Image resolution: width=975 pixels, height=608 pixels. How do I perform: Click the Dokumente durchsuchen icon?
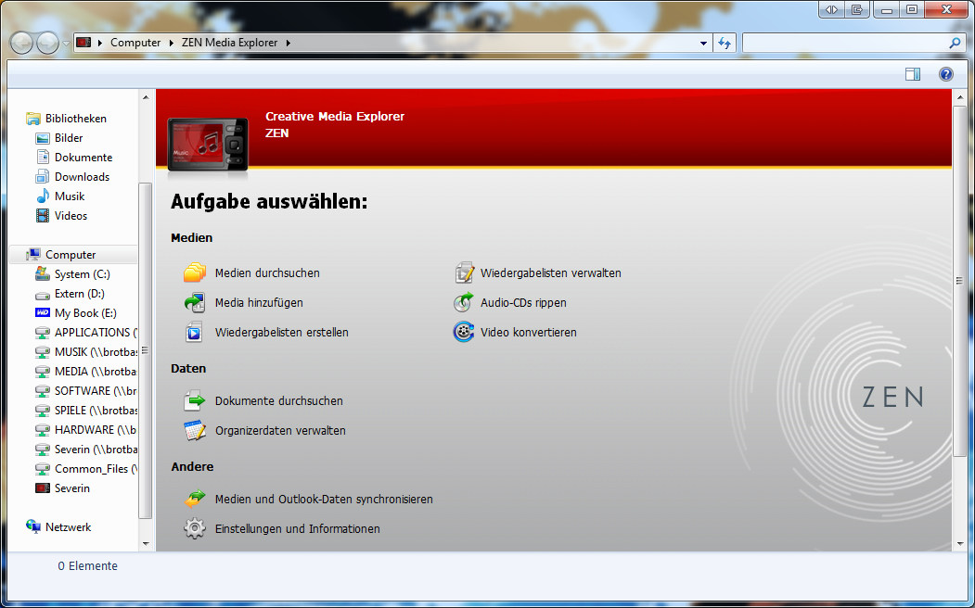(195, 400)
